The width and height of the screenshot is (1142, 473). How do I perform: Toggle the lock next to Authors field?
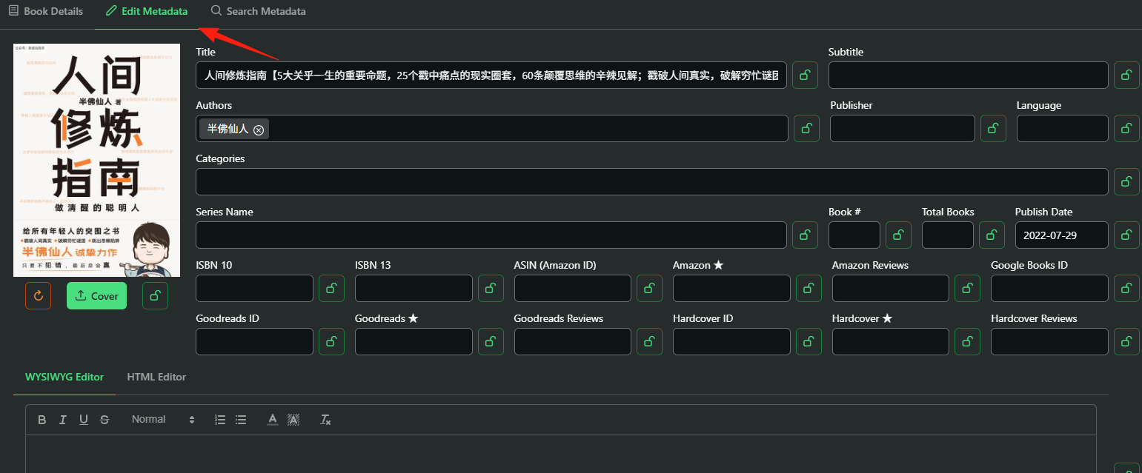point(806,129)
